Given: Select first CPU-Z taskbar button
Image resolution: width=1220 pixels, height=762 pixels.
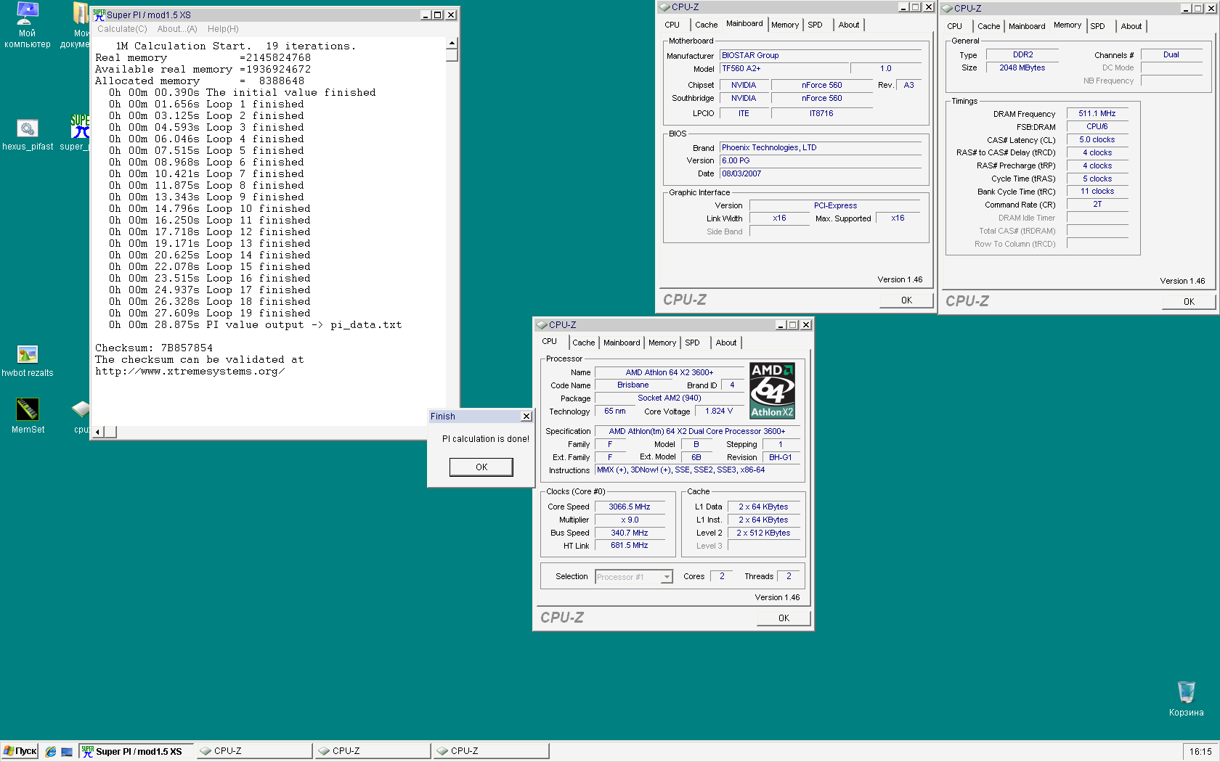Looking at the screenshot, I should coord(254,751).
